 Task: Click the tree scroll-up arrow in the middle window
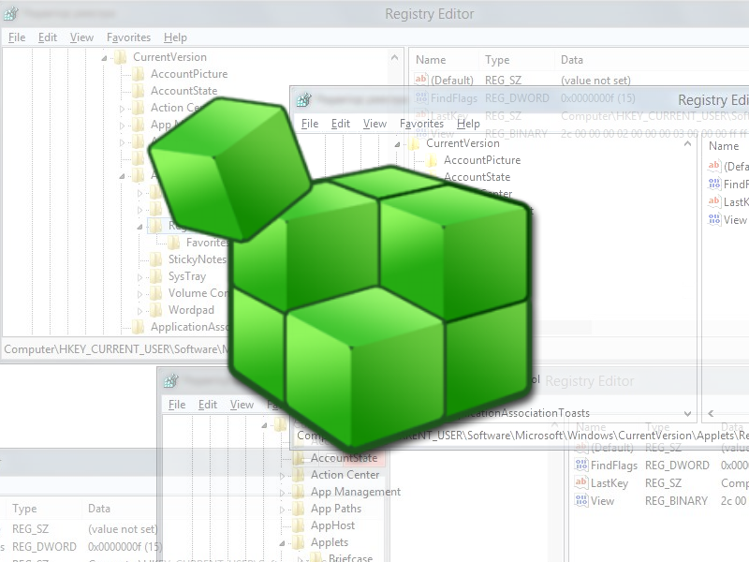pyautogui.click(x=688, y=144)
